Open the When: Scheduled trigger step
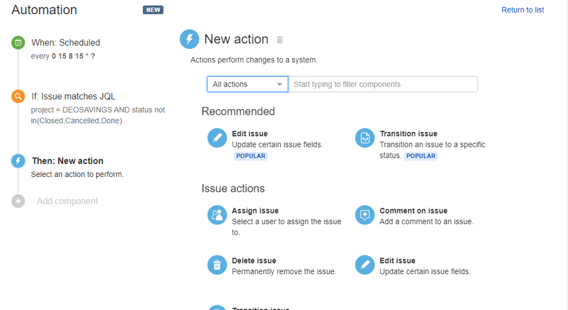Screen dimensions: 568x310 pyautogui.click(x=65, y=43)
